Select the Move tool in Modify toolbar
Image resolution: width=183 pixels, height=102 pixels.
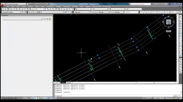tap(180, 28)
